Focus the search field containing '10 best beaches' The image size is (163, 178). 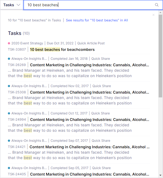93,5
